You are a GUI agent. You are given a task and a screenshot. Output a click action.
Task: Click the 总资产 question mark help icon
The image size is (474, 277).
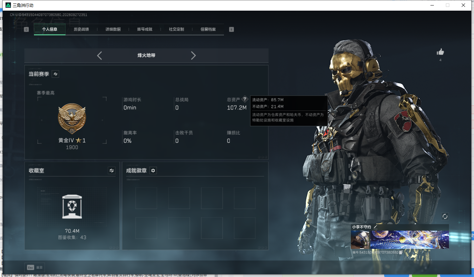point(245,99)
